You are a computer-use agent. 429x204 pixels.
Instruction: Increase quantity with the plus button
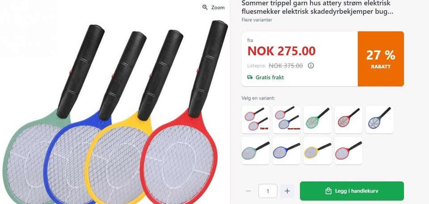(x=287, y=191)
